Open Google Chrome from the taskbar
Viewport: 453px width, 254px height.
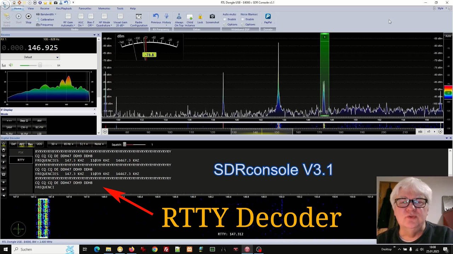pos(155,249)
